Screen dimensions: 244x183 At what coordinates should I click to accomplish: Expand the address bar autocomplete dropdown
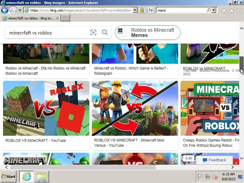point(135,10)
